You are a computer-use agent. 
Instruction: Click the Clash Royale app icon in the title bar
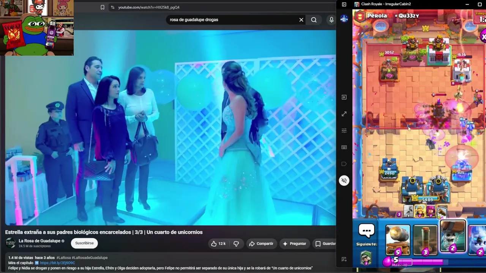coord(357,4)
